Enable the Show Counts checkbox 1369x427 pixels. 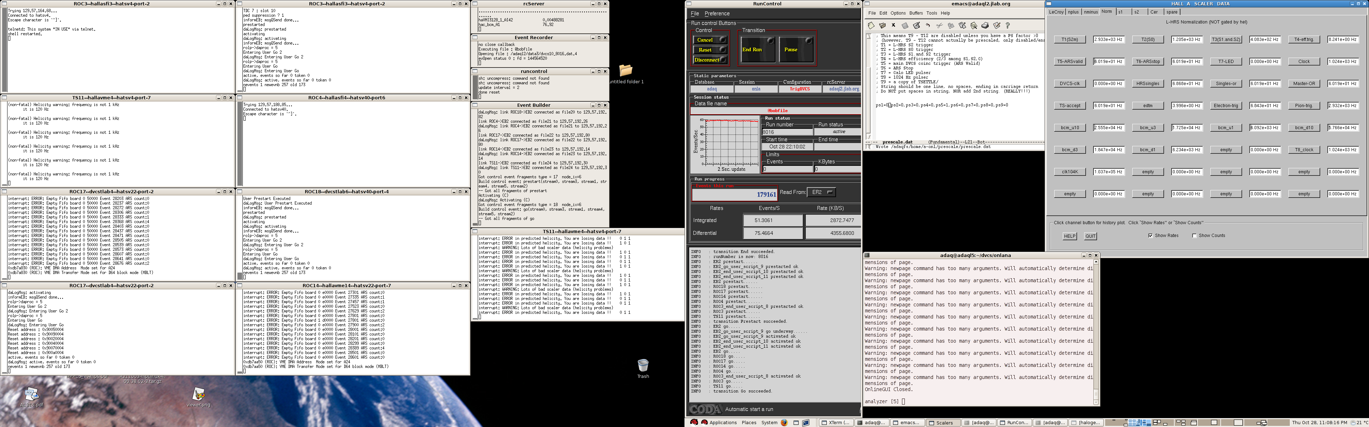coord(1194,236)
